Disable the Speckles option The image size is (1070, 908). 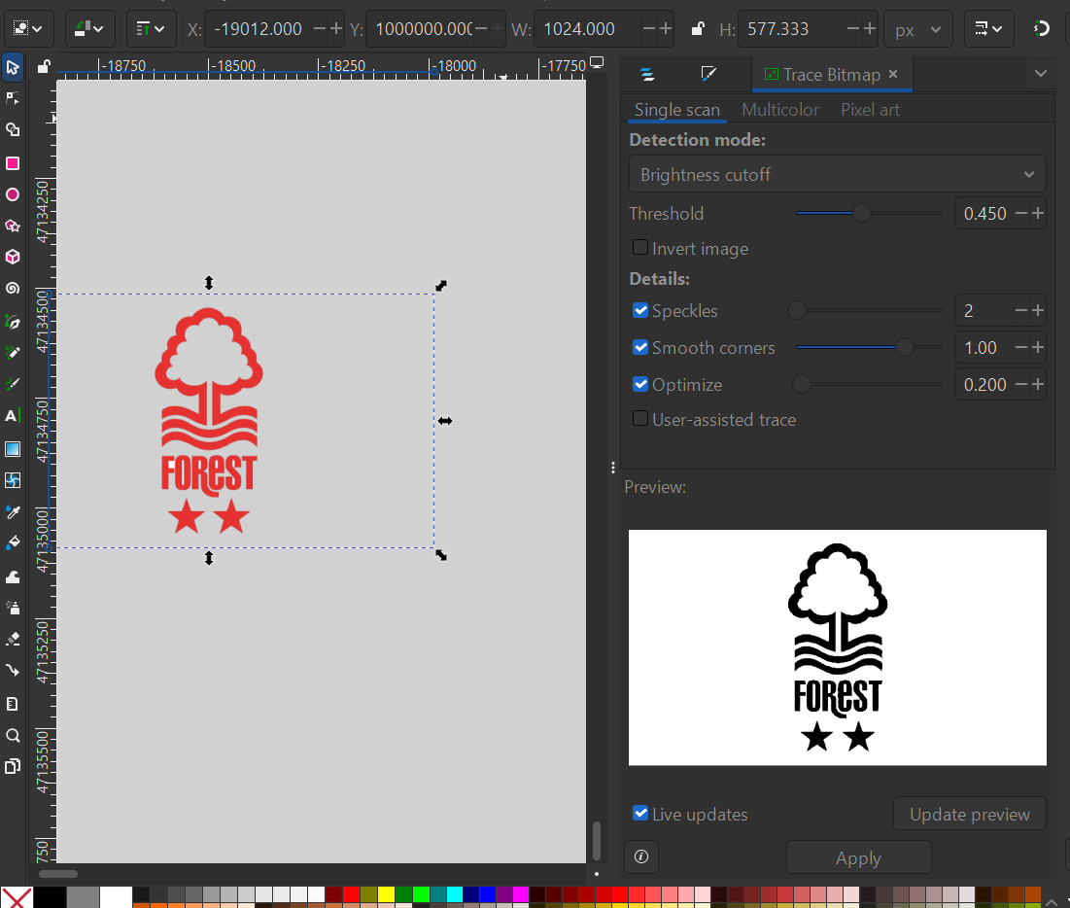pos(640,310)
